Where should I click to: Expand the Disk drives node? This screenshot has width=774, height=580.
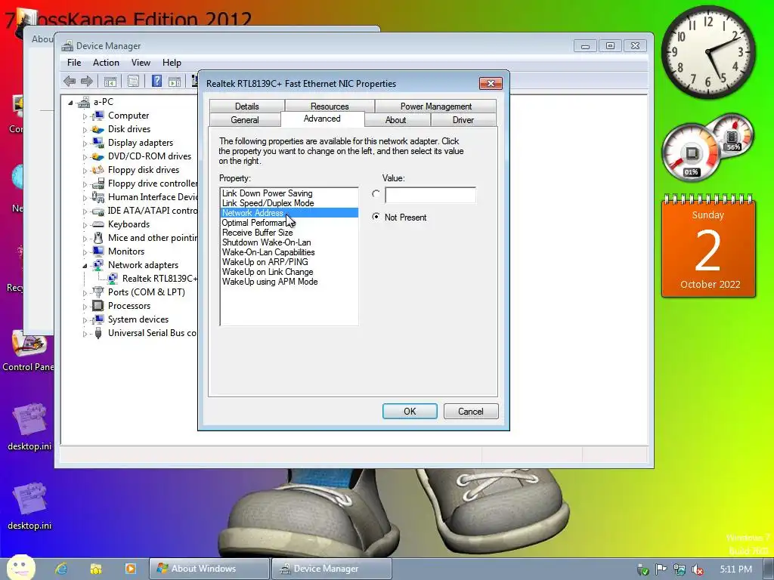[x=85, y=130]
